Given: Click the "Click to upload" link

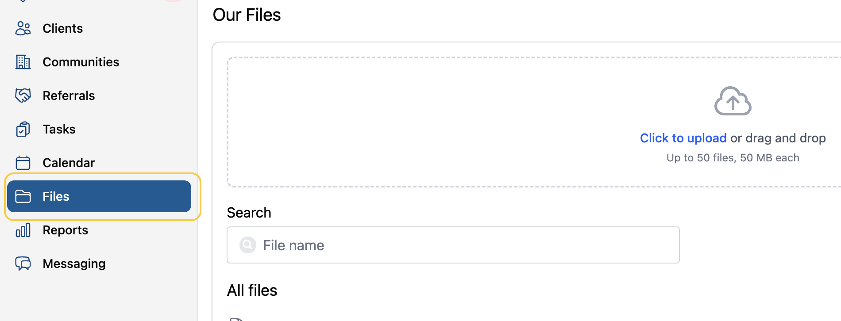Looking at the screenshot, I should tap(683, 138).
